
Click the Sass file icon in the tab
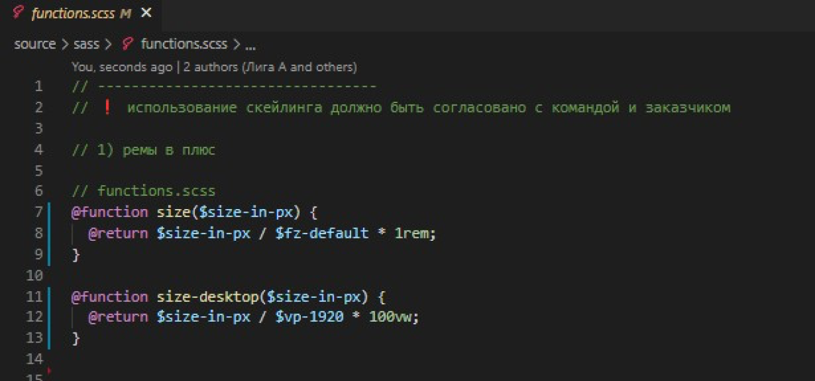[x=19, y=13]
